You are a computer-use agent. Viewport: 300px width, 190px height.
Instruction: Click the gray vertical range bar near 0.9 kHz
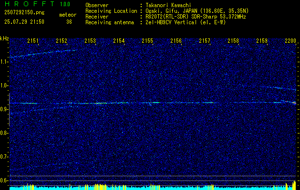coord(9,110)
